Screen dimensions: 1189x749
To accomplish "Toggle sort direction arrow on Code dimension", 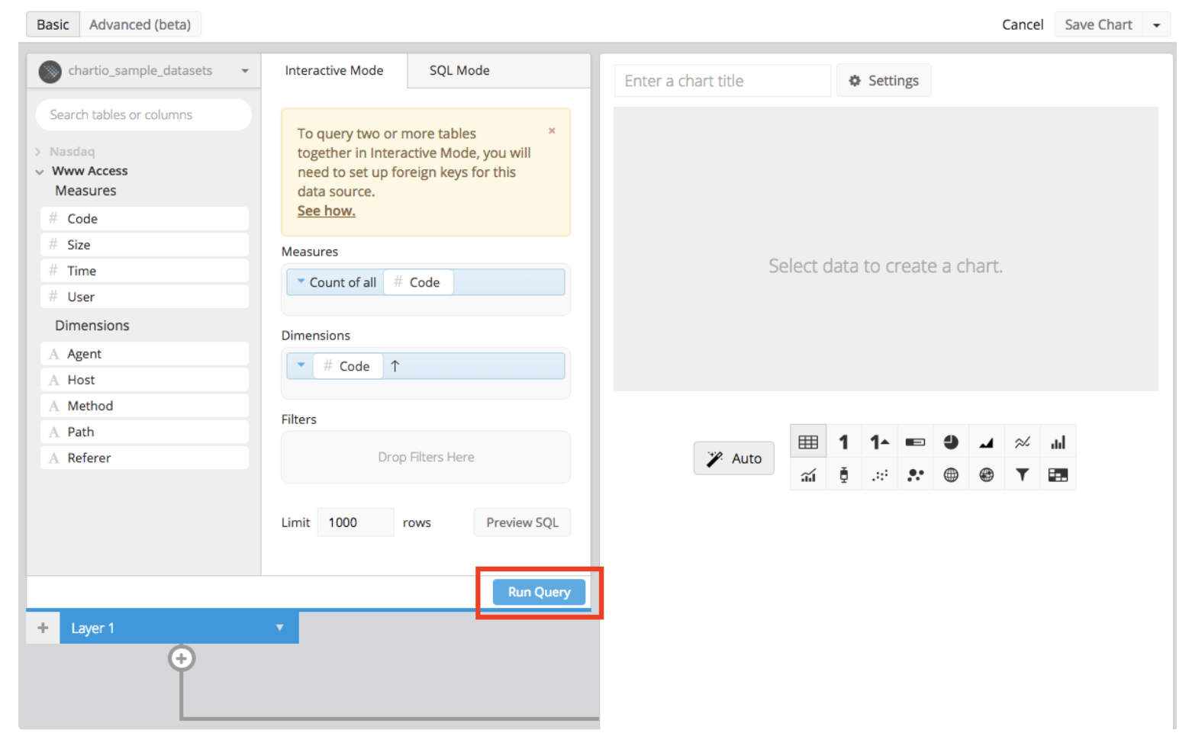I will [x=395, y=366].
